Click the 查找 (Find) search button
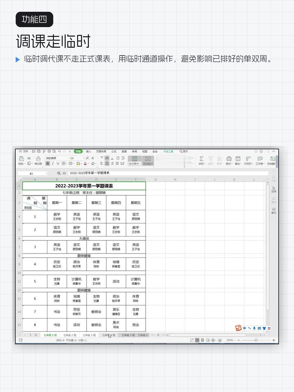This screenshot has width=294, height=392. point(184,151)
